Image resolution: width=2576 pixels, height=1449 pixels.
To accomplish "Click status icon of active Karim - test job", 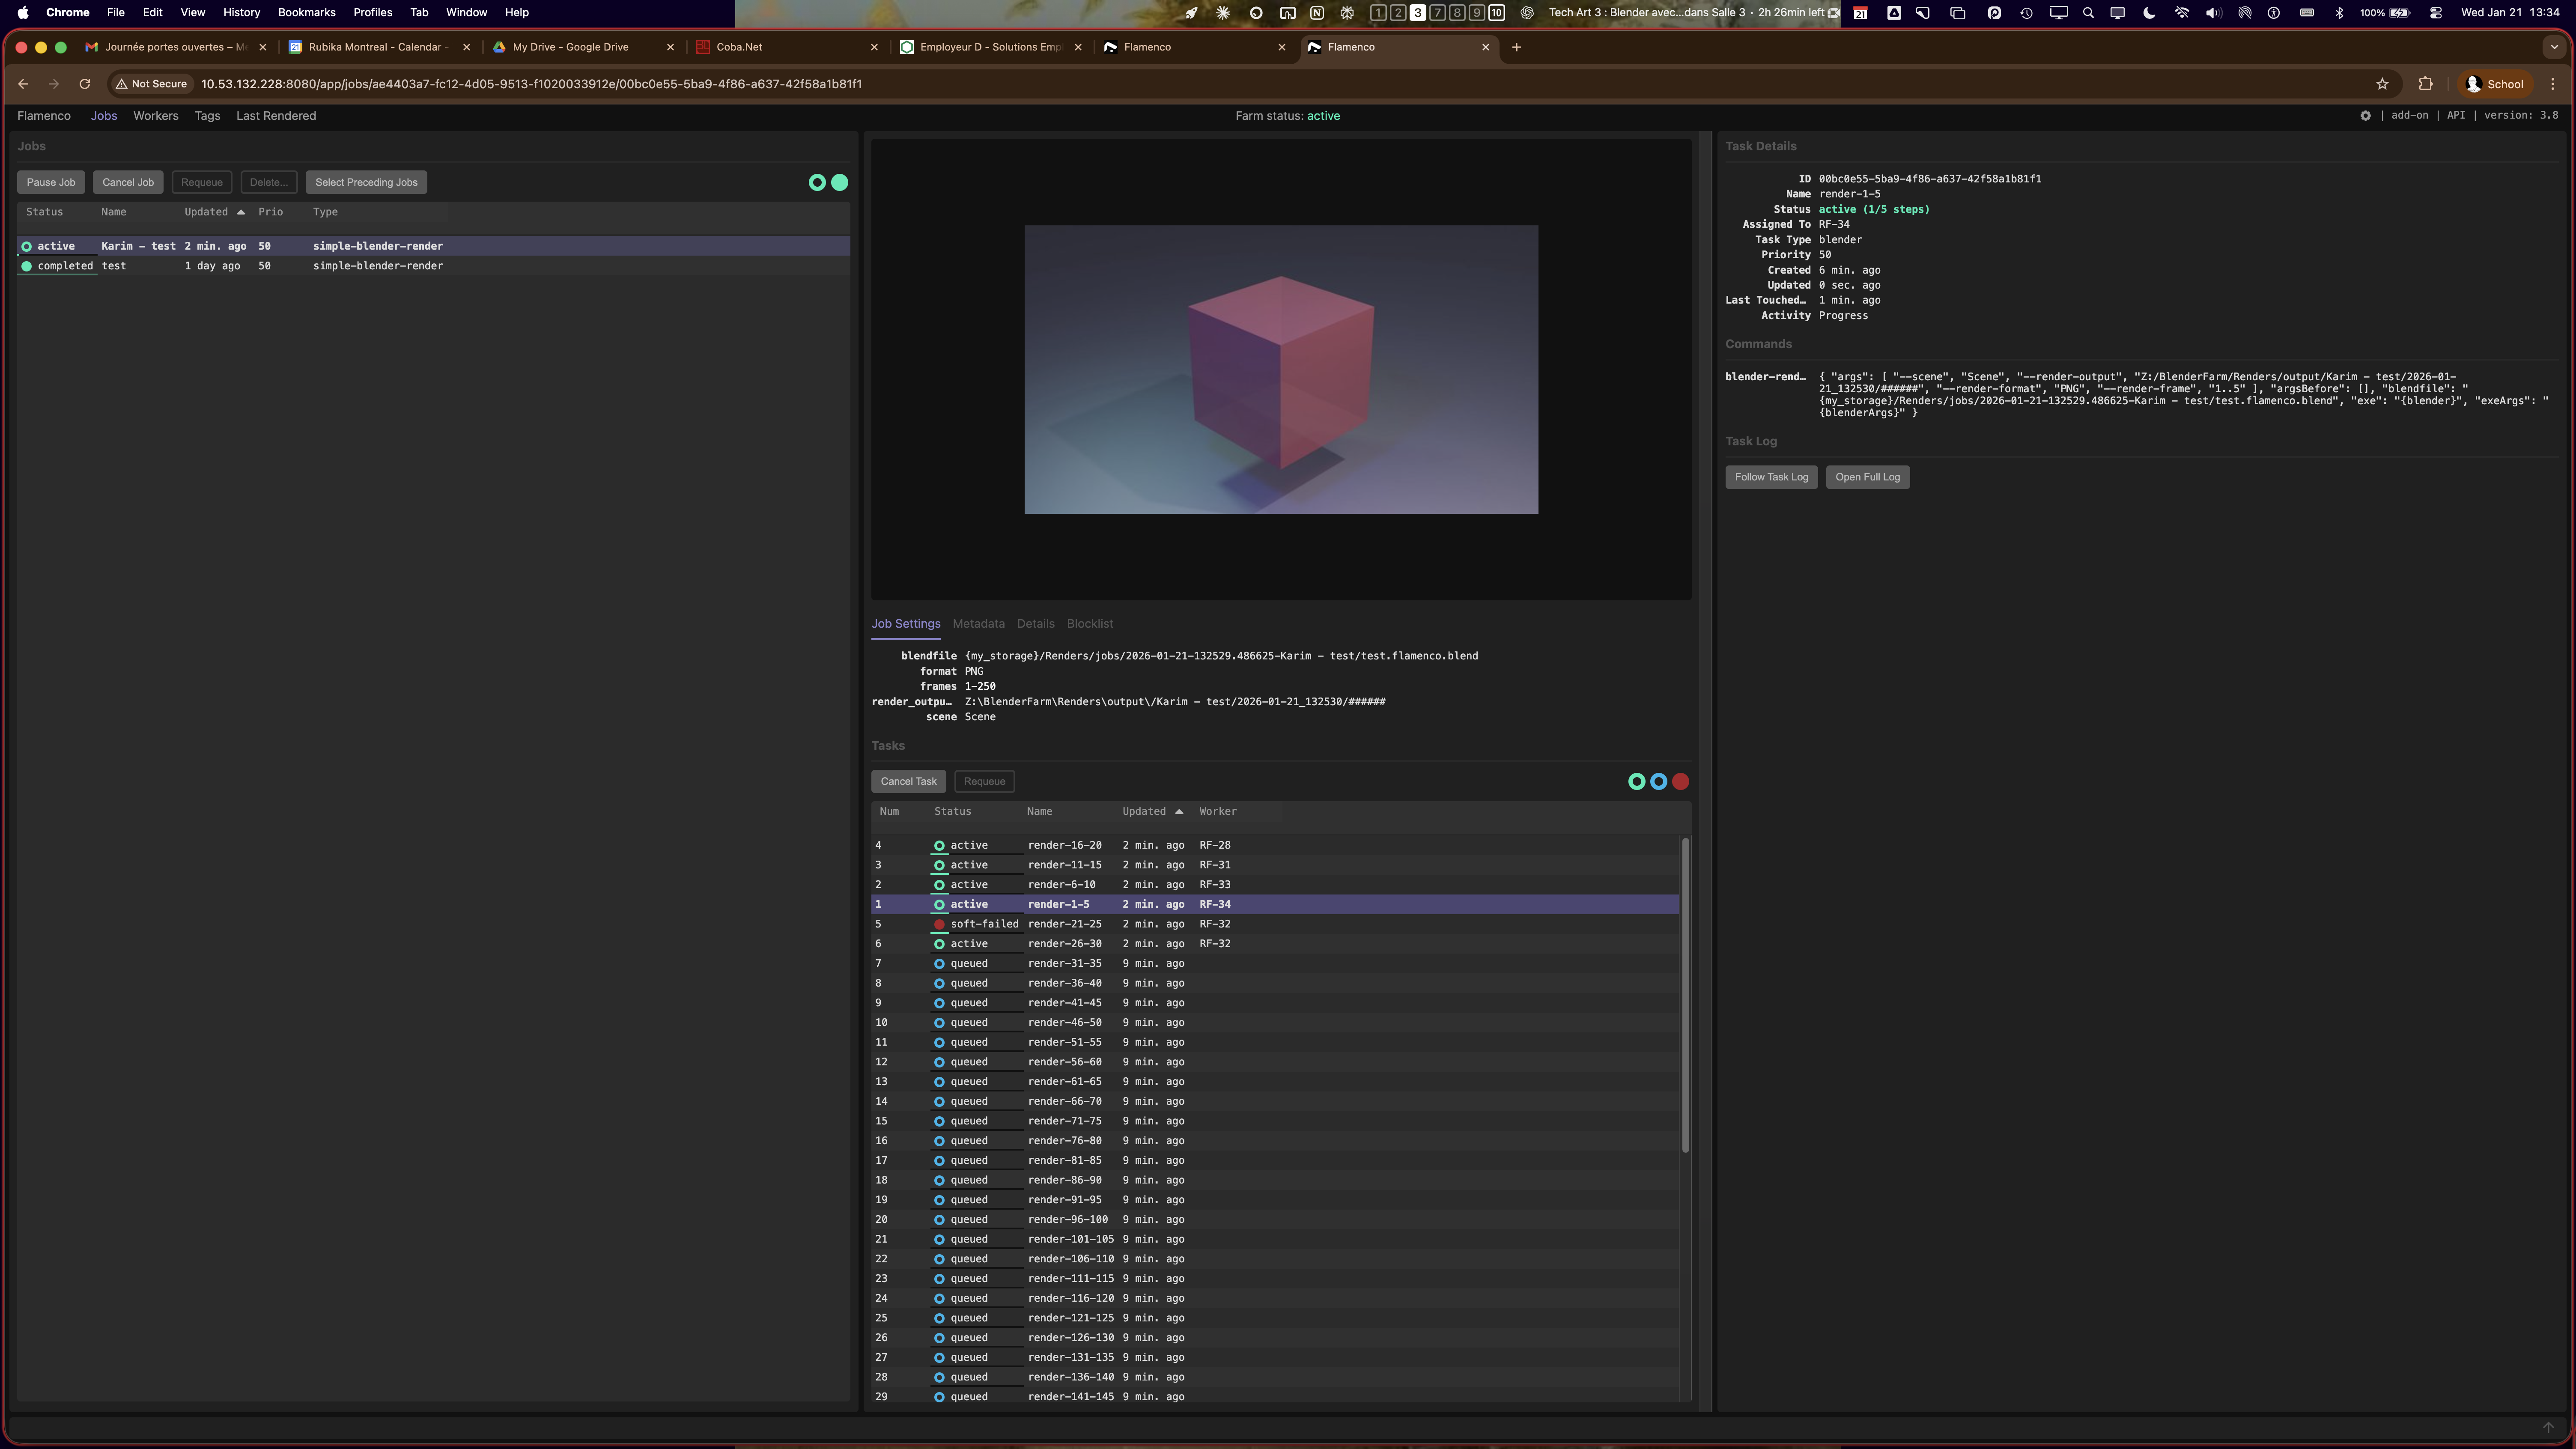I will tap(27, 246).
